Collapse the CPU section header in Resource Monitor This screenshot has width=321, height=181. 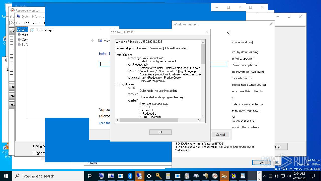coord(12,31)
